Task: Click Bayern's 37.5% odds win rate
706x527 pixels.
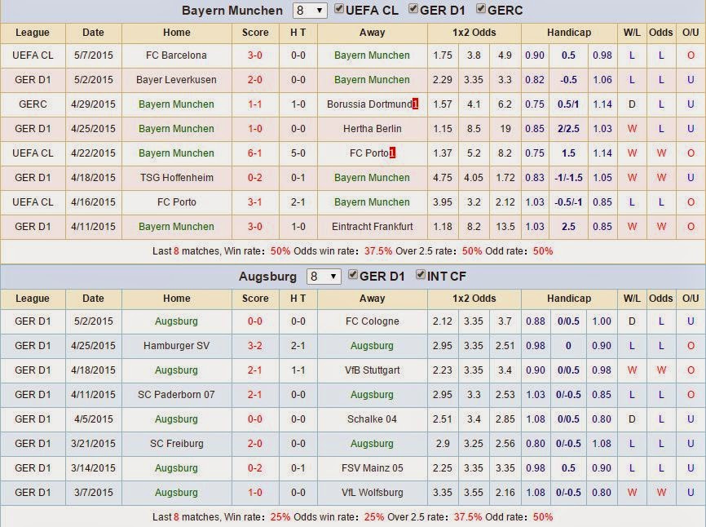Action: (378, 251)
